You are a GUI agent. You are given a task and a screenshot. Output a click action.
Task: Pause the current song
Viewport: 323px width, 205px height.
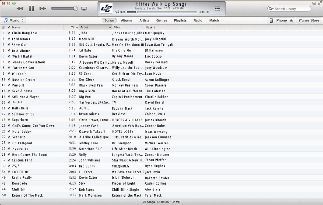(x=31, y=9)
